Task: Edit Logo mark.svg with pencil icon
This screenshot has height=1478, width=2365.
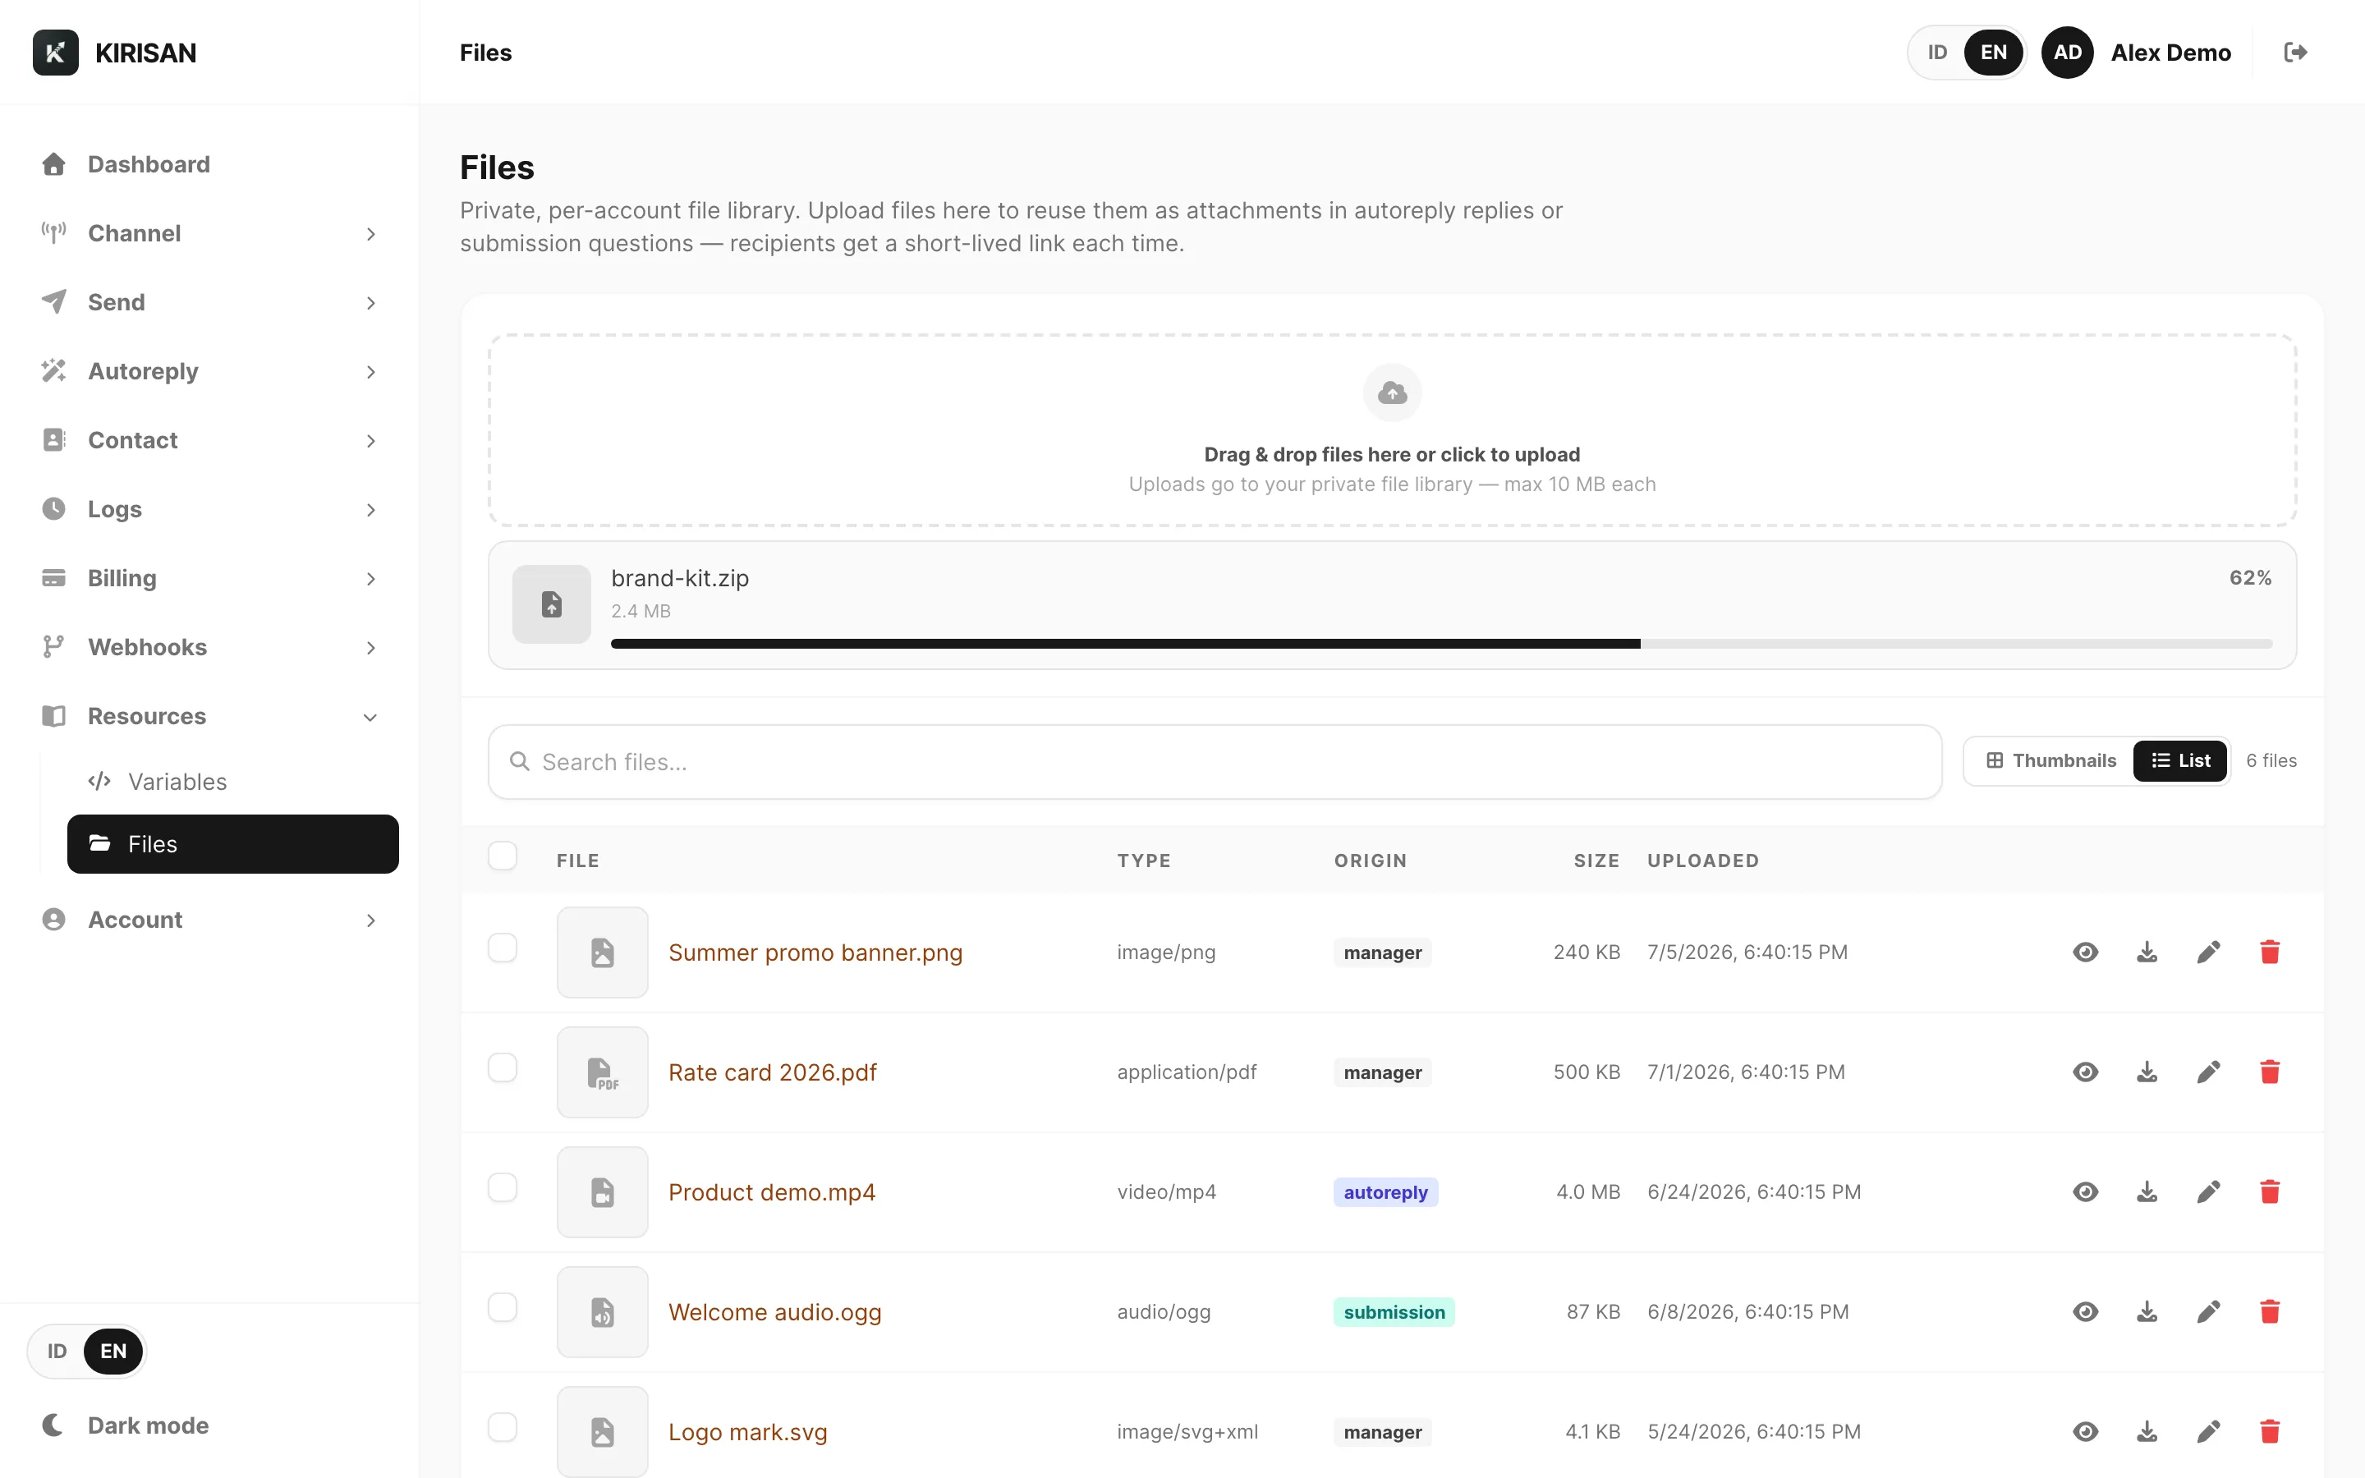Action: pyautogui.click(x=2209, y=1432)
